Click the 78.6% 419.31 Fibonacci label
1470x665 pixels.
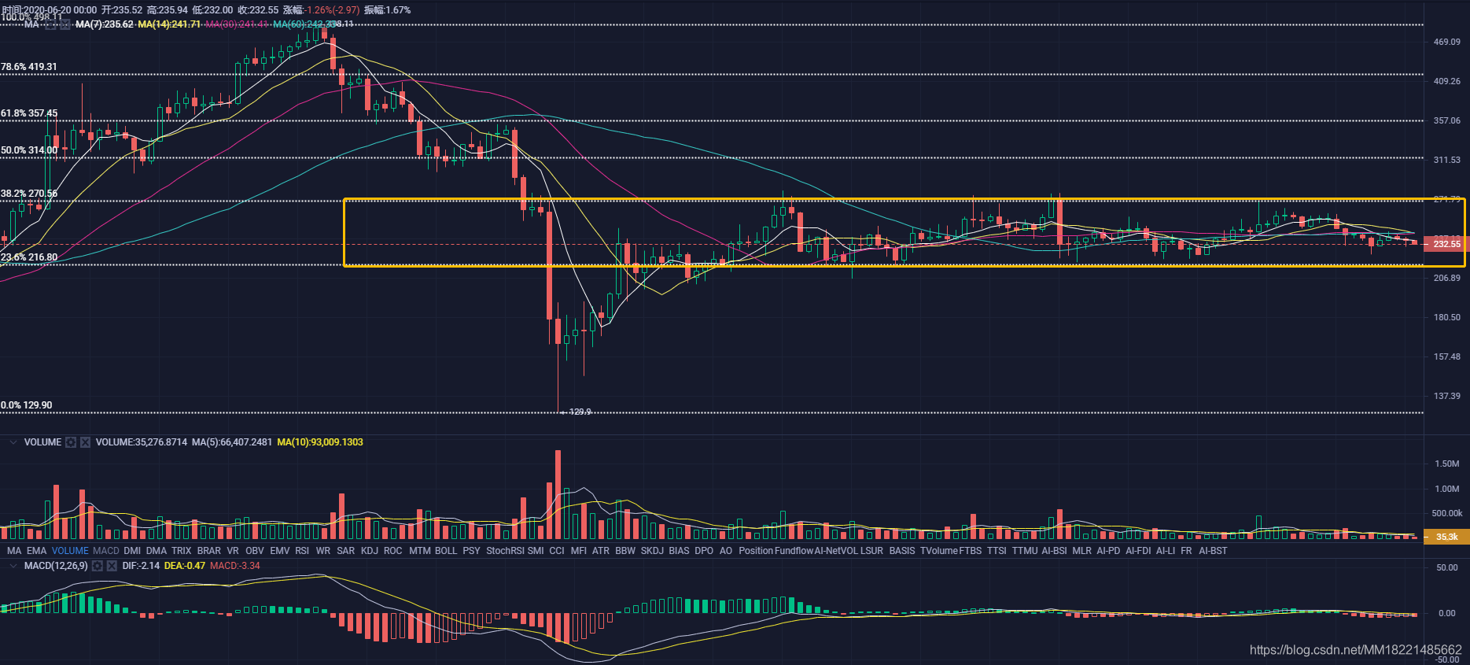(29, 67)
